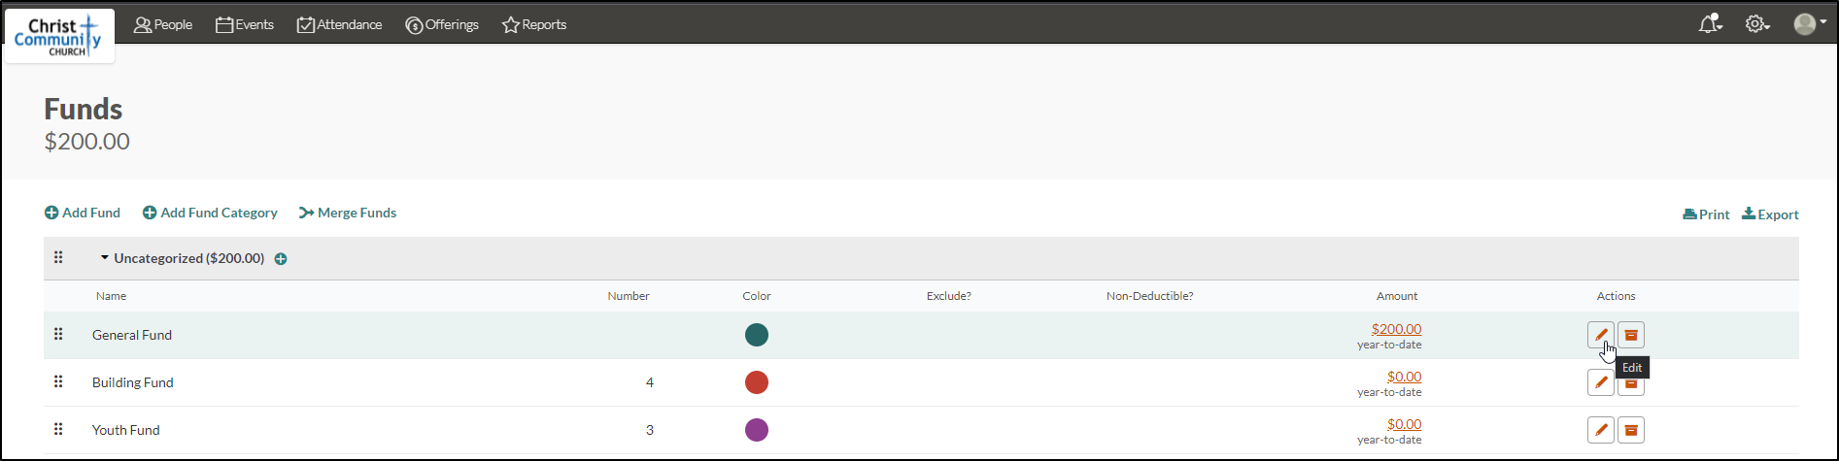Go to the Reports menu

[x=534, y=24]
